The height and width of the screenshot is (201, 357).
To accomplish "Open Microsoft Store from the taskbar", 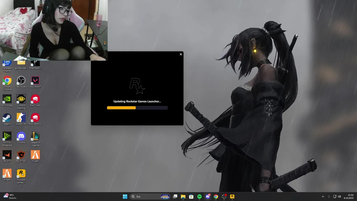I will 191,197.
